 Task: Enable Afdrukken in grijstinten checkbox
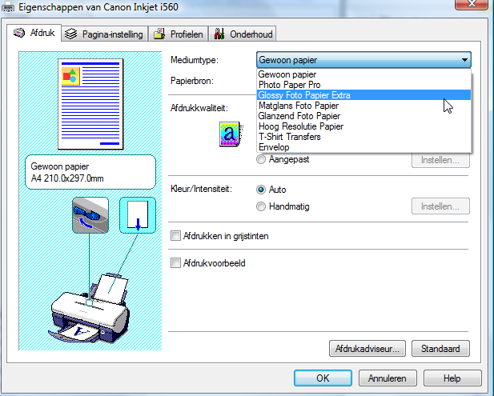(176, 236)
